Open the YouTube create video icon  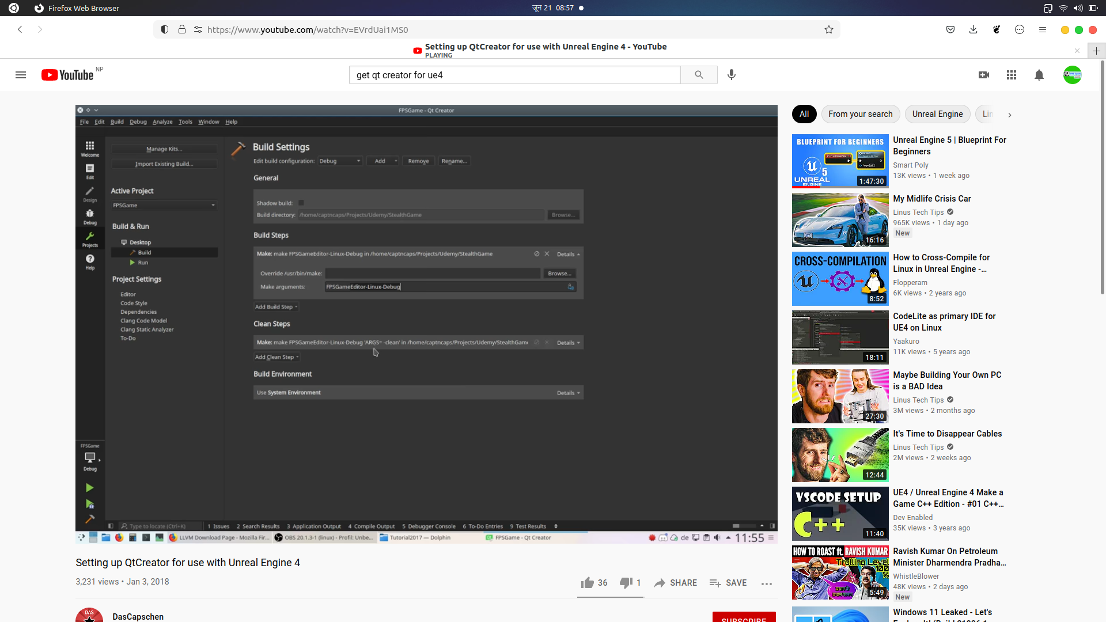tap(984, 75)
